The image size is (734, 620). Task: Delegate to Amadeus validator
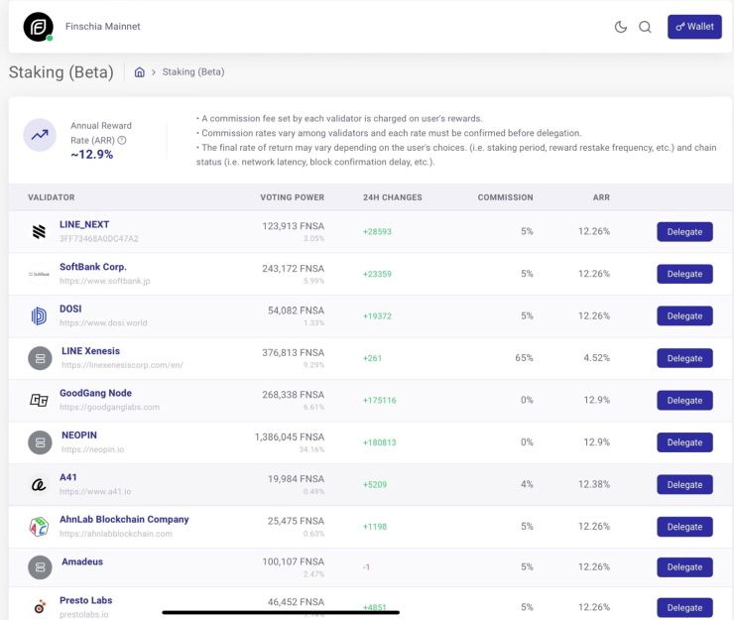point(684,567)
